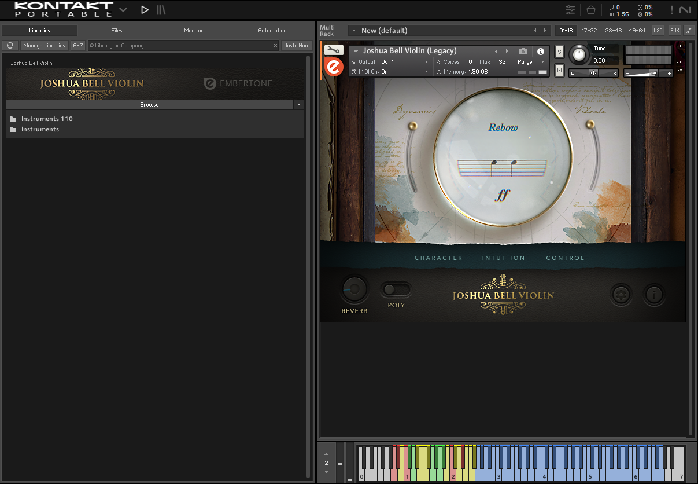Toggle the POLY switch
This screenshot has height=484, width=698.
click(396, 289)
